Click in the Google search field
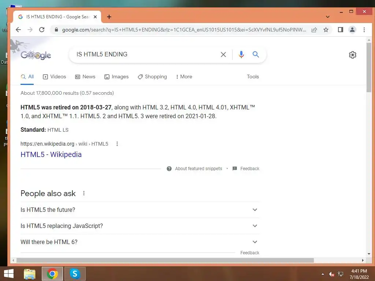 [146, 55]
